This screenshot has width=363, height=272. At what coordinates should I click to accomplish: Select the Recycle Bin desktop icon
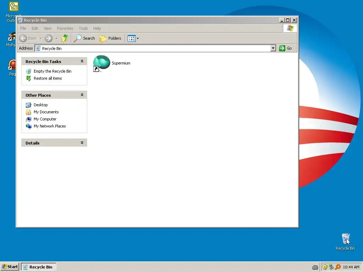345,242
